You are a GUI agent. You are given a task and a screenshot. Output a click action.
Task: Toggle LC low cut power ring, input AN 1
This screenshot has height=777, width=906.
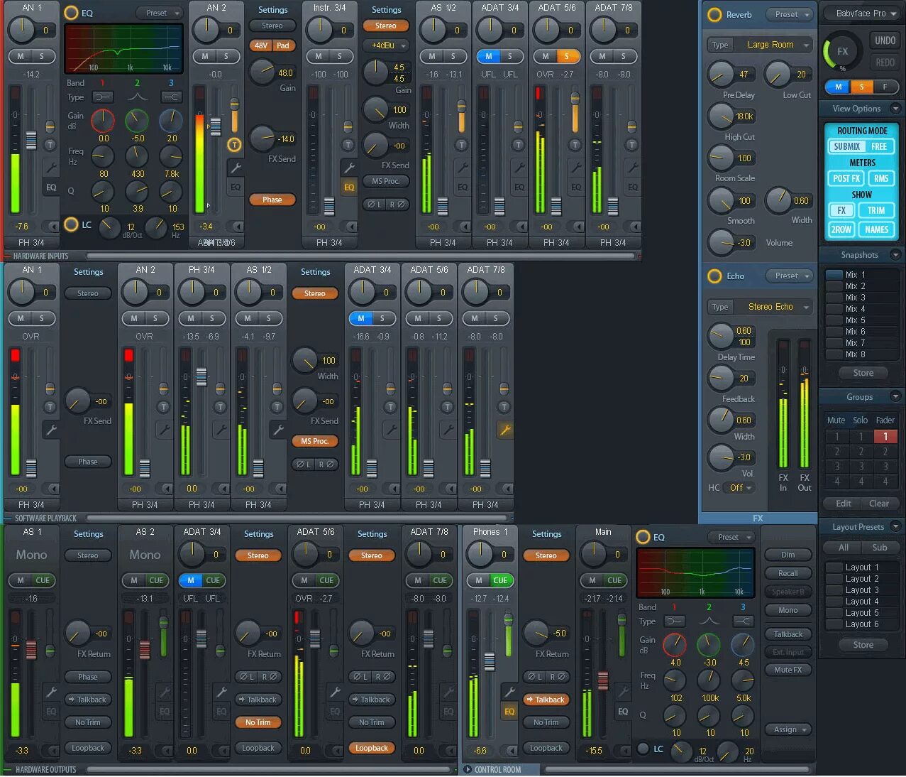pos(71,224)
